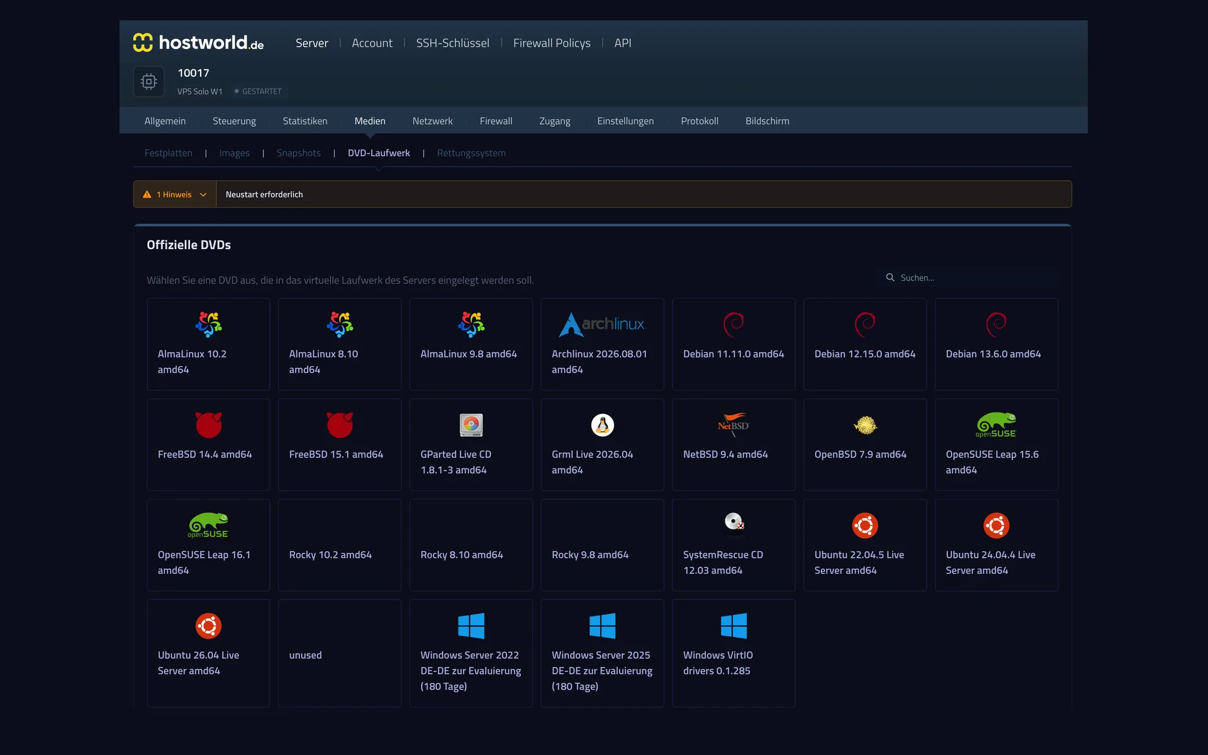Screen dimensions: 1208x755
Task: Select the GParted Live CD icon
Action: [x=471, y=425]
